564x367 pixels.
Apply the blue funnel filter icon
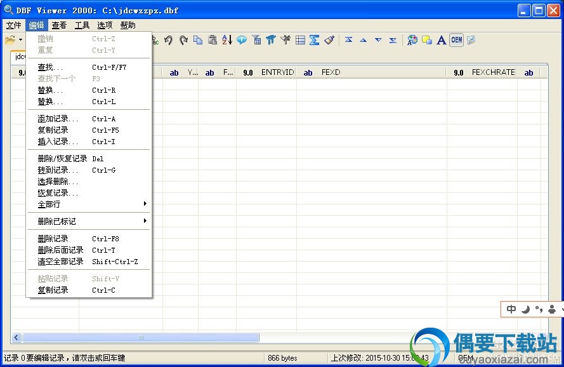pos(271,40)
